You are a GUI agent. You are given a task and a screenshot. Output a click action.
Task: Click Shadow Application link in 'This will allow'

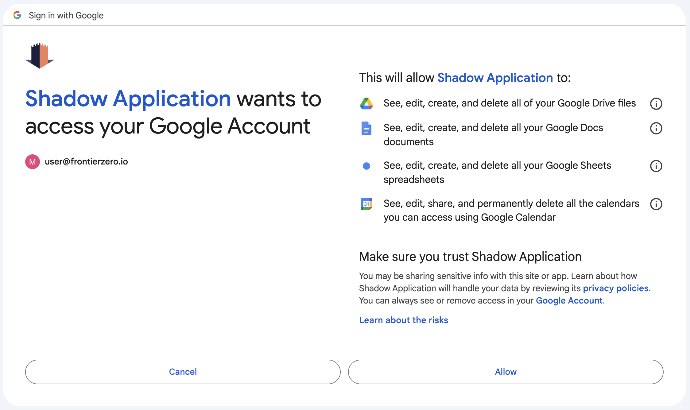[495, 78]
